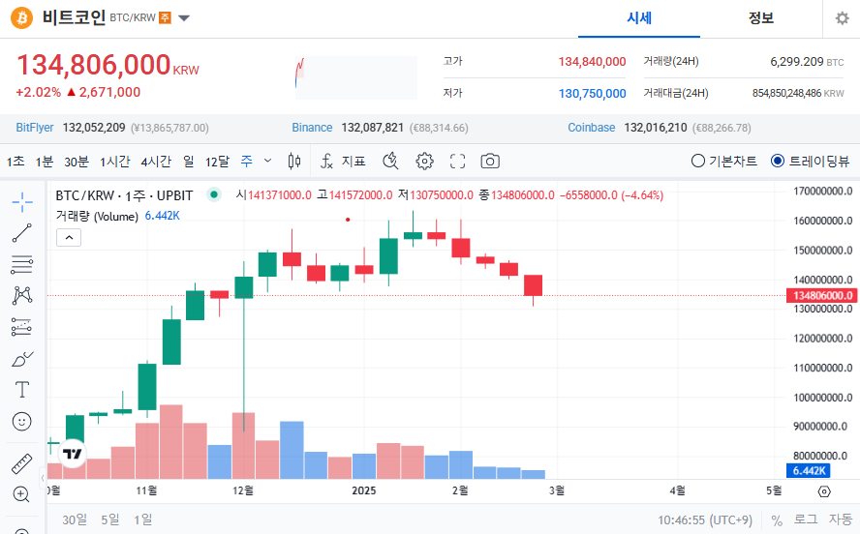This screenshot has height=534, width=860.
Task: Select the 1분 interval
Action: pyautogui.click(x=45, y=161)
